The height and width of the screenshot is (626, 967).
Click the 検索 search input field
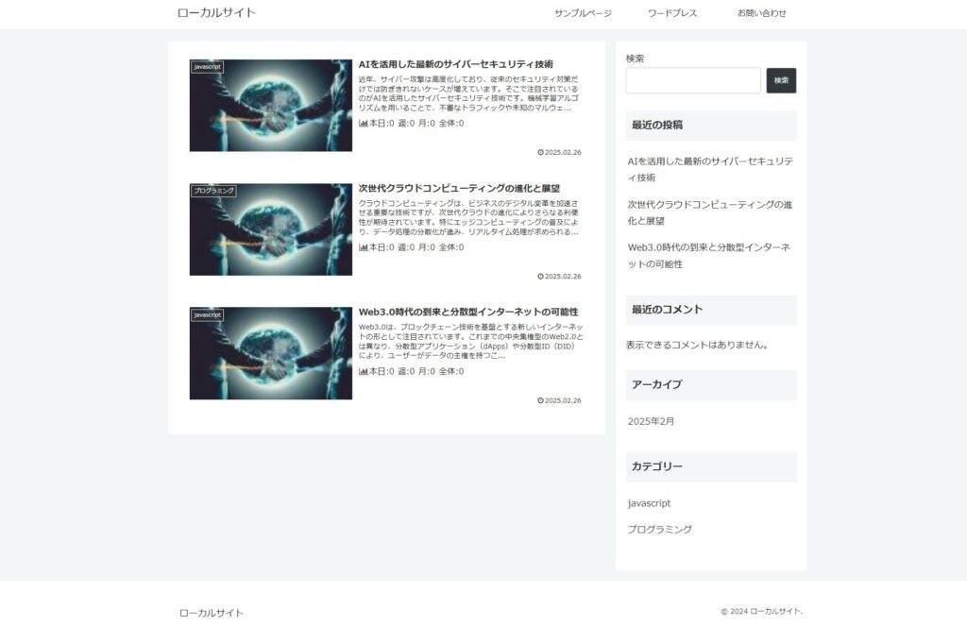pos(693,81)
